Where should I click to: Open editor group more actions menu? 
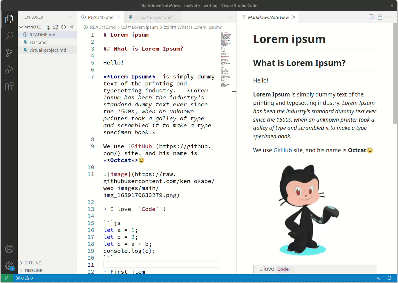click(x=229, y=17)
